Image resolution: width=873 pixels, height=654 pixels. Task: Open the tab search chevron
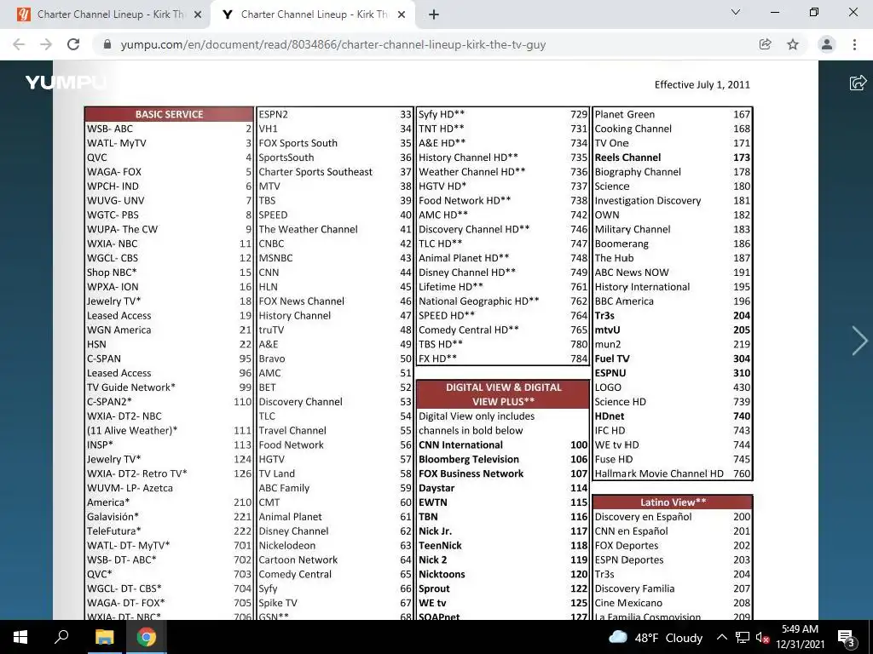pos(736,12)
